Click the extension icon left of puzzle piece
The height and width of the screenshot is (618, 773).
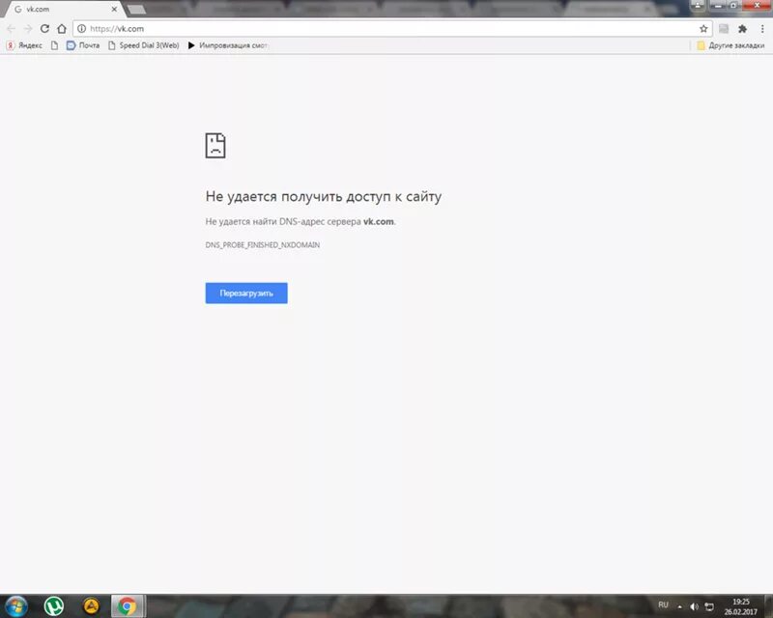[724, 29]
